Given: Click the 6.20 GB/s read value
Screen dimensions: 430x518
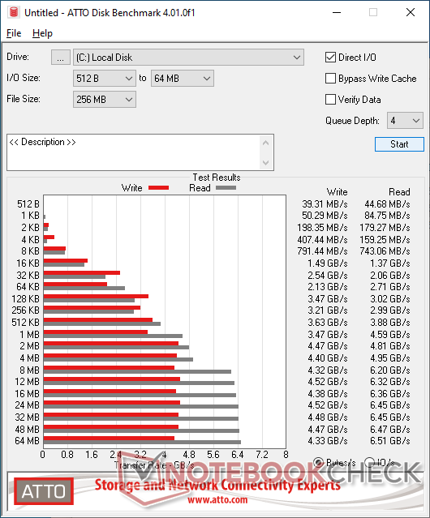Looking at the screenshot, I should (x=390, y=370).
